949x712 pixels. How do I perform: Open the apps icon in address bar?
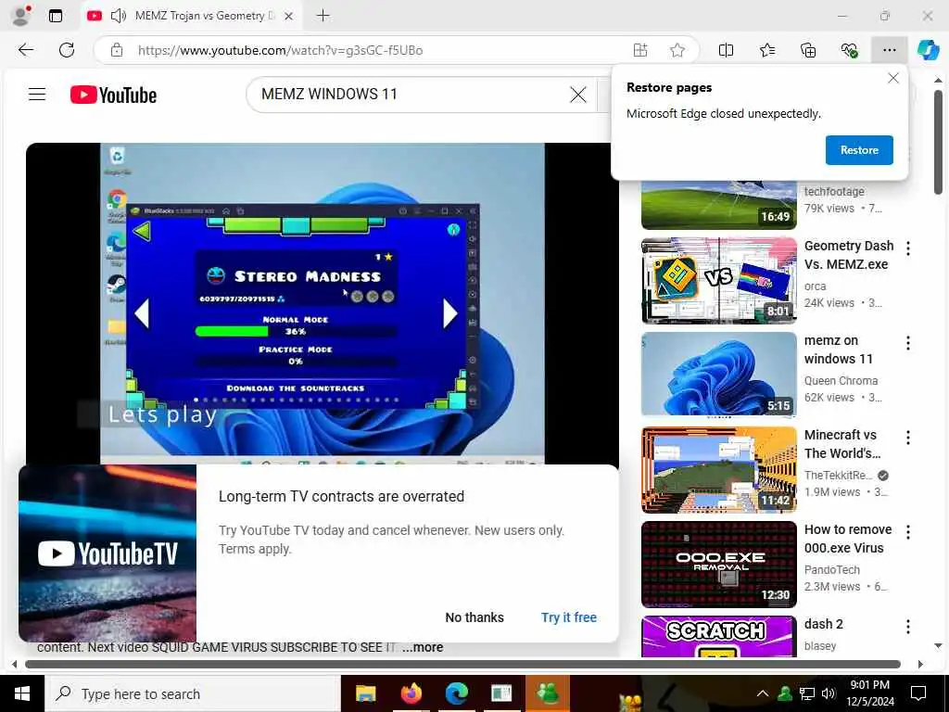click(640, 50)
